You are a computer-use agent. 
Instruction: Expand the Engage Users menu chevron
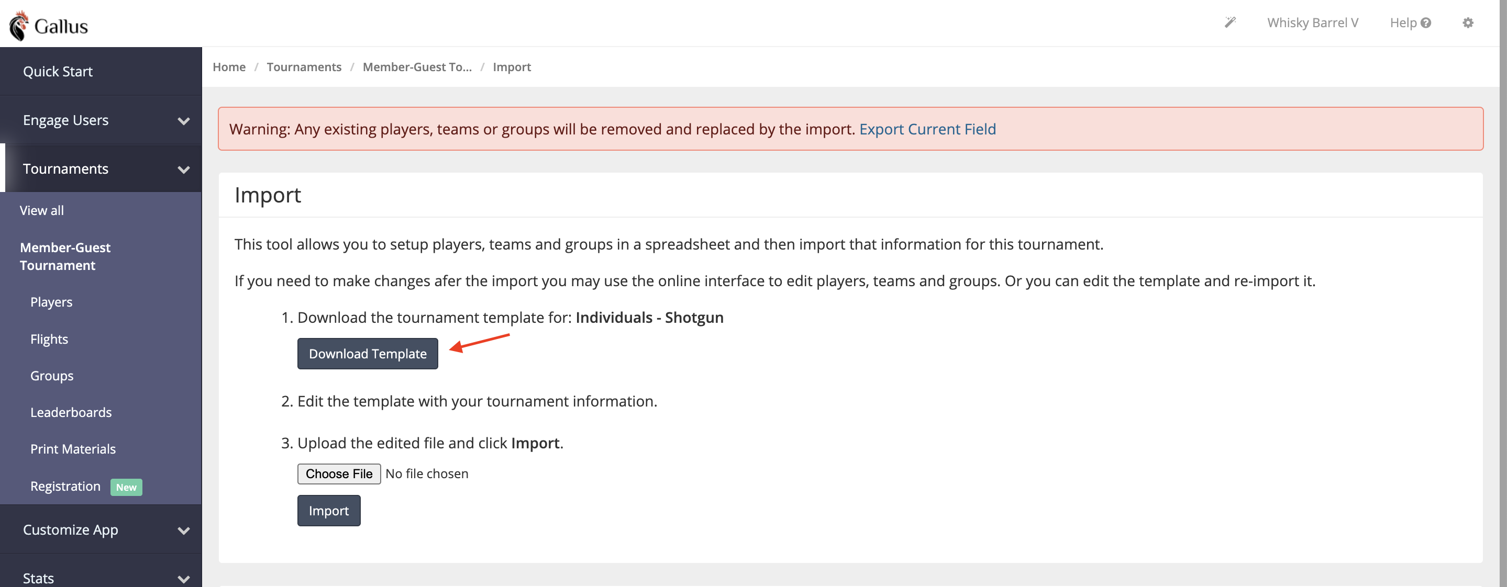tap(184, 121)
